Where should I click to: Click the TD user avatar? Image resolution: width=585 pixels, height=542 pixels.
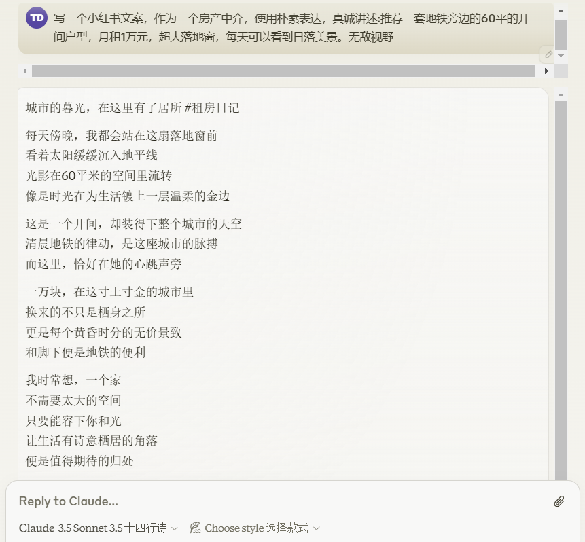pos(35,18)
